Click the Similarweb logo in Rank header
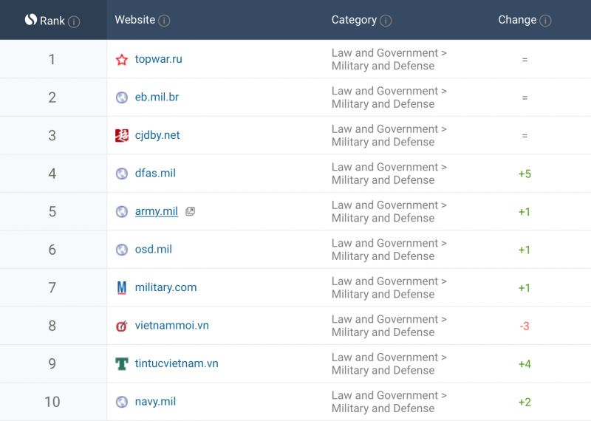591x421 pixels. [x=31, y=20]
